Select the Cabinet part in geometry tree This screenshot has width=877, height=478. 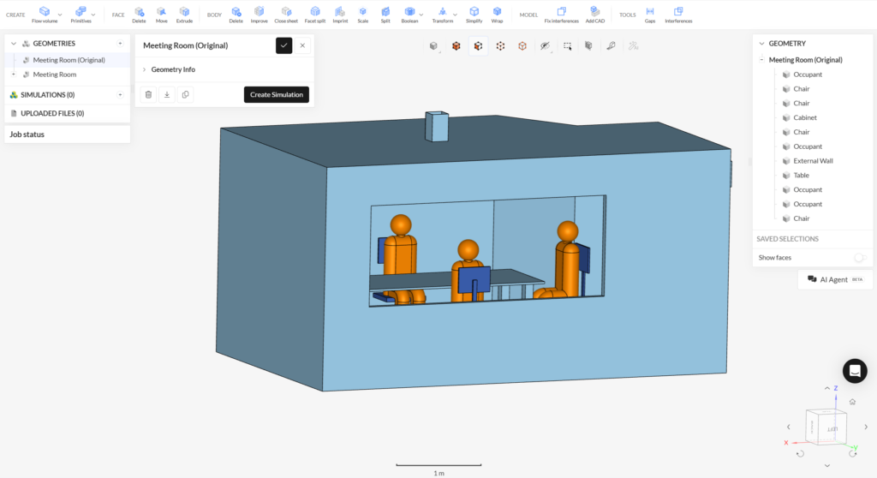805,117
